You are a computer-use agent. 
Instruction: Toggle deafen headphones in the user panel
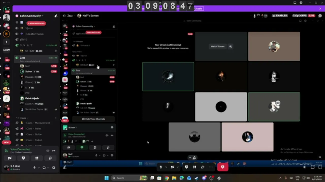coord(44,168)
